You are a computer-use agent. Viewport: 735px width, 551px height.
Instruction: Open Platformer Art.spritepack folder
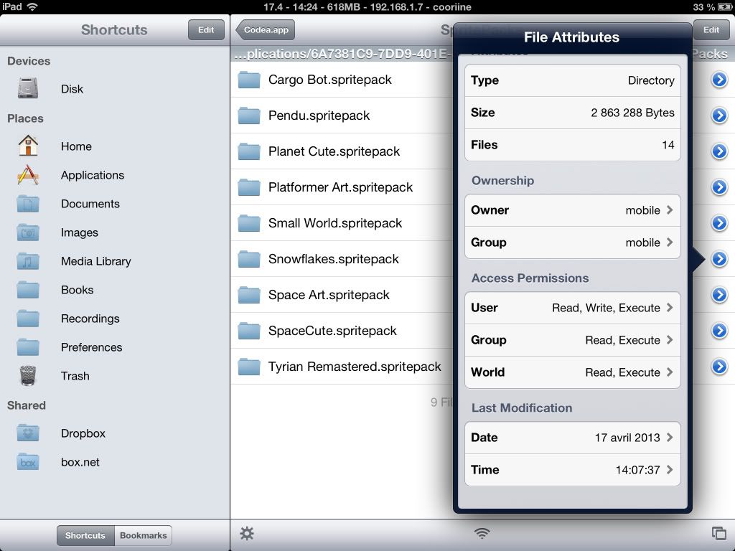pos(341,187)
